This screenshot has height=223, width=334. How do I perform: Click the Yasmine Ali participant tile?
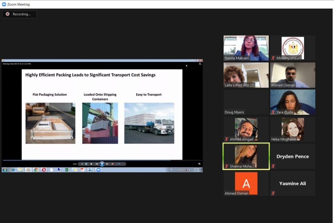pos(293,183)
